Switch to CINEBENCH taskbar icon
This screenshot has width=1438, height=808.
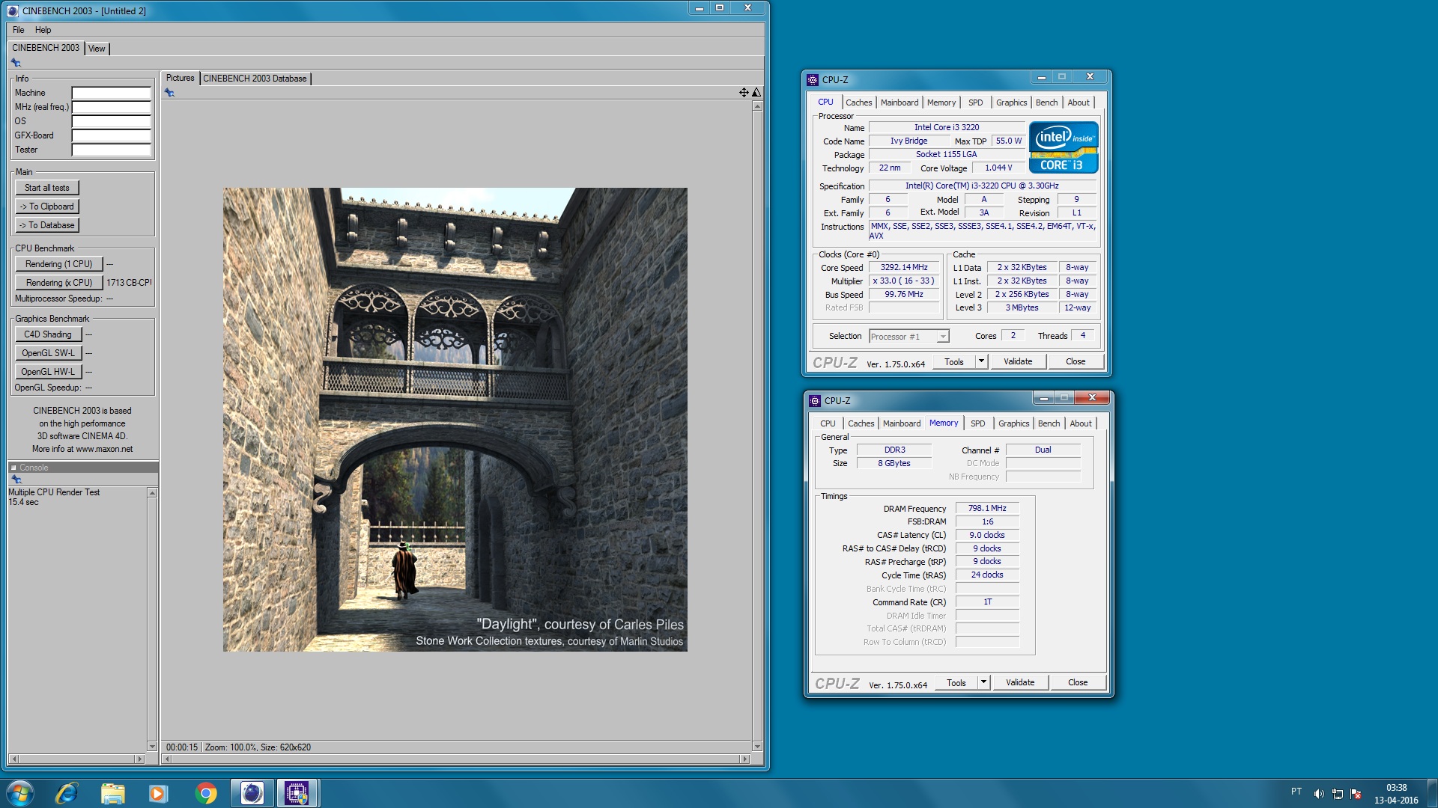pos(252,793)
